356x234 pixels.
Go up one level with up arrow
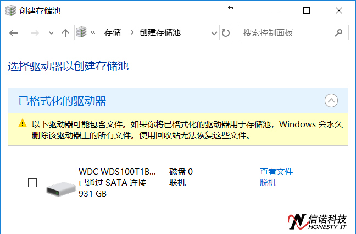65,33
